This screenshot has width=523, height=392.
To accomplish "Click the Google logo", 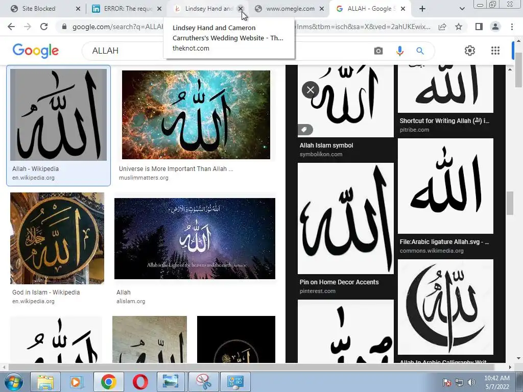I will point(36,51).
